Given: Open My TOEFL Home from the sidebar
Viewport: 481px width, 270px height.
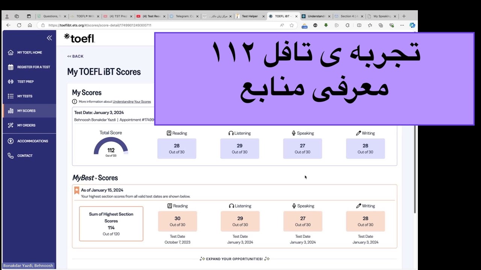Looking at the screenshot, I should [29, 52].
